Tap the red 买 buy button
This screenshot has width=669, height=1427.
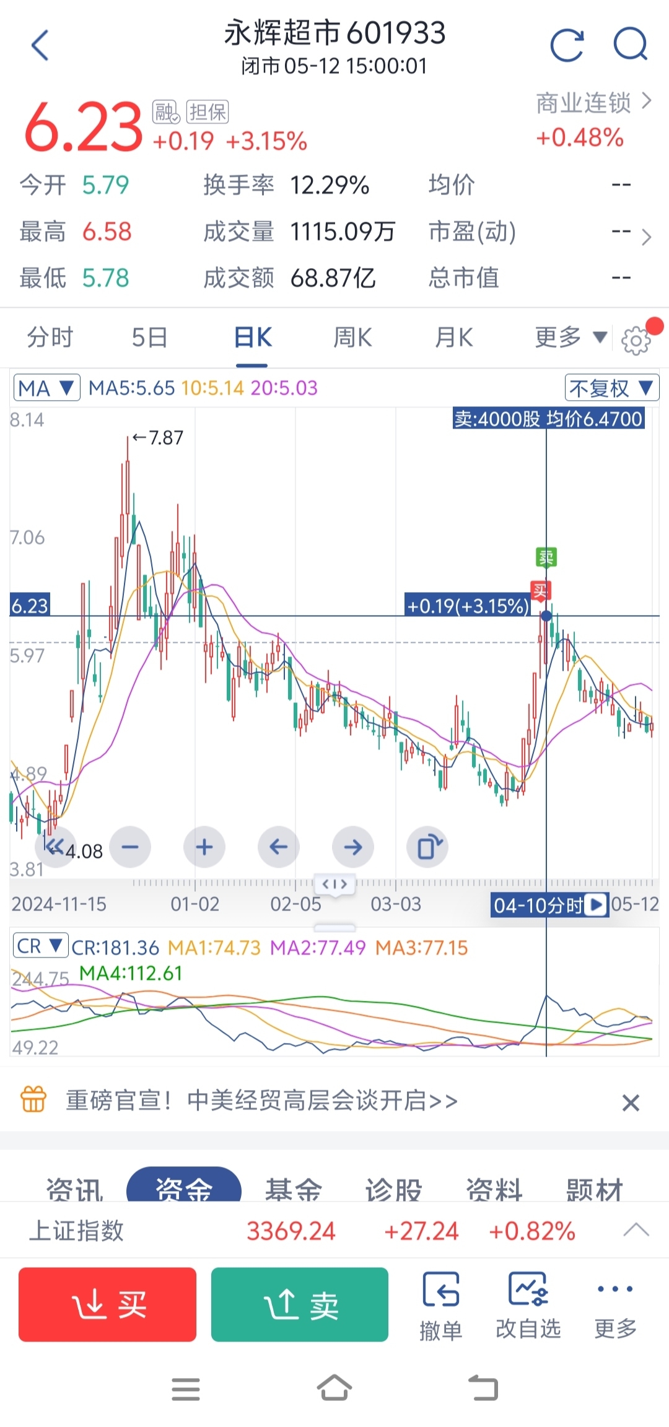point(107,1304)
